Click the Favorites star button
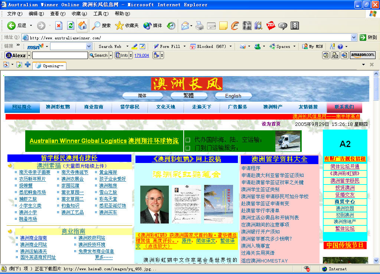The image size is (380, 274). click(127, 26)
